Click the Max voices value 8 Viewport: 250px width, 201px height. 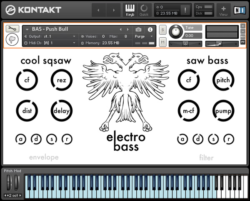126,37
